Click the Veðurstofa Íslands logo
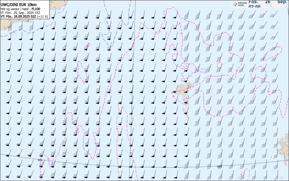Image resolution: width=289 pixels, height=181 pixels. point(240,4)
